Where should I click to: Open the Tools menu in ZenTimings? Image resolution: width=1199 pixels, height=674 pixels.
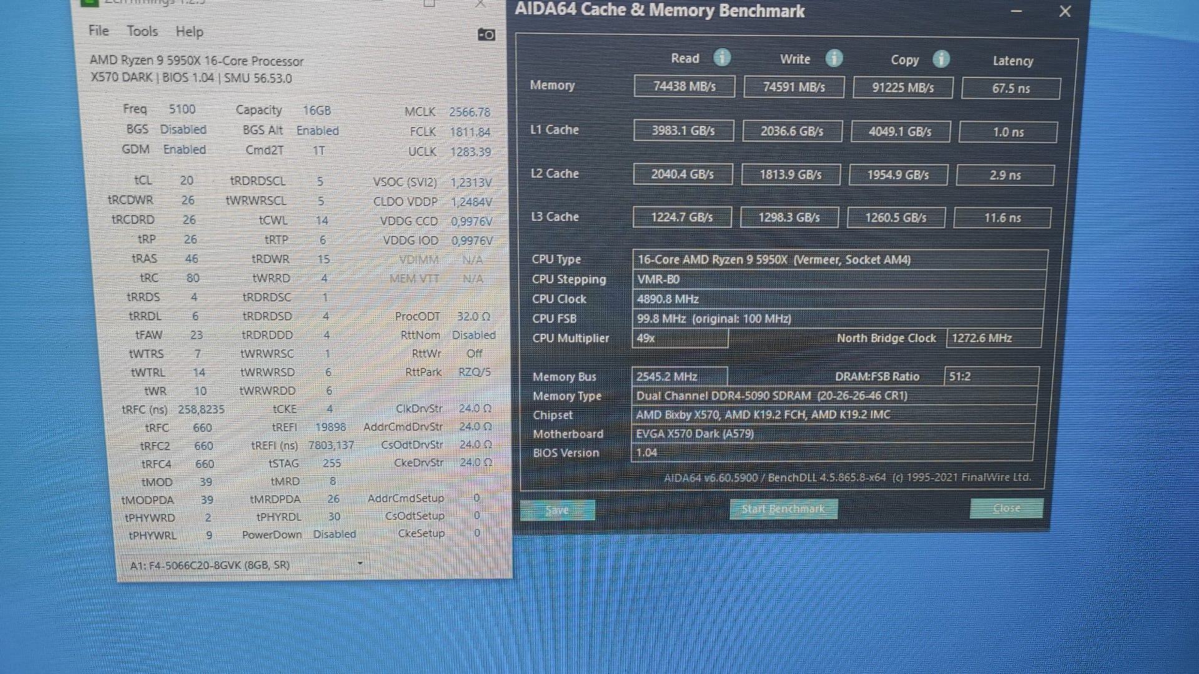coord(142,31)
